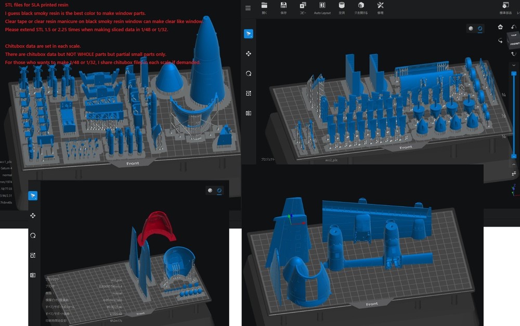Toggle solid shading mode in the top-right viewport
The width and height of the screenshot is (520, 326).
click(x=471, y=29)
